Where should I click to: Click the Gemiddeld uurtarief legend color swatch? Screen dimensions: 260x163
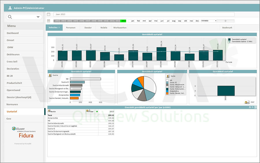point(229,40)
